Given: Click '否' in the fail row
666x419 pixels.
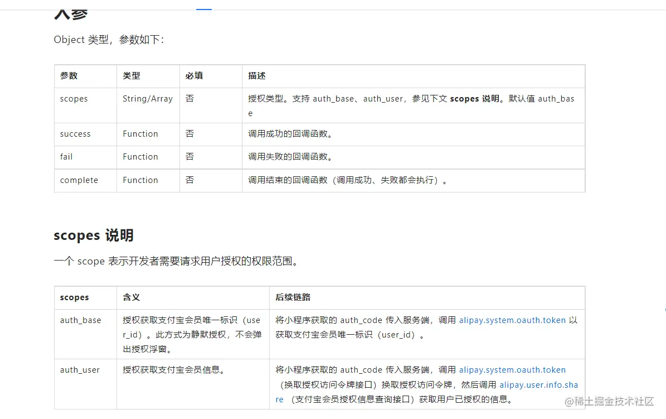Looking at the screenshot, I should click(x=189, y=157).
